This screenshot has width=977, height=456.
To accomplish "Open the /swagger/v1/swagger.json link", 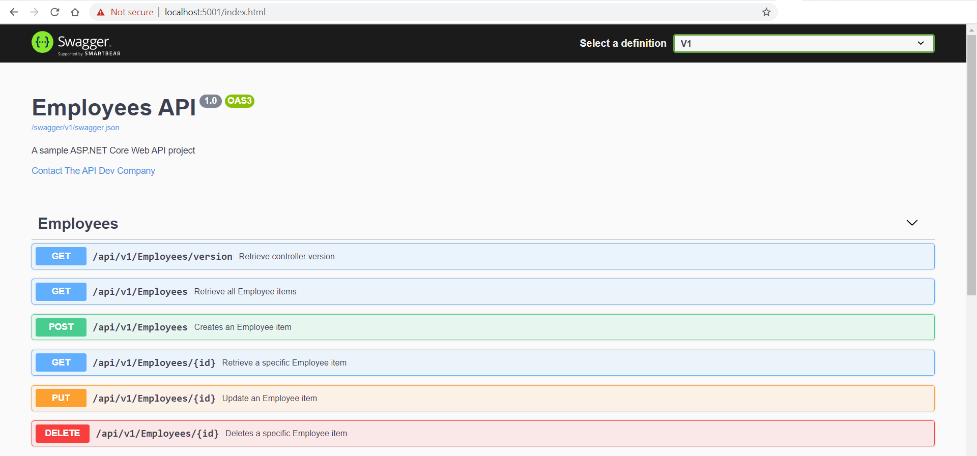I will tap(75, 128).
